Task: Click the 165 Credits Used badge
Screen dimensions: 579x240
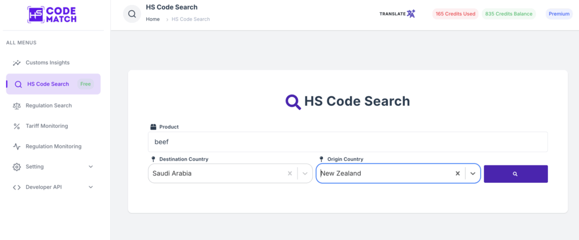Action: (455, 14)
